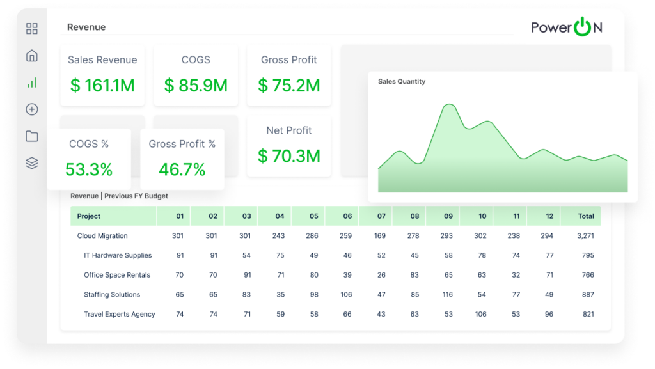The width and height of the screenshot is (655, 369).
Task: Click the green bar chart icon
Action: tap(31, 82)
